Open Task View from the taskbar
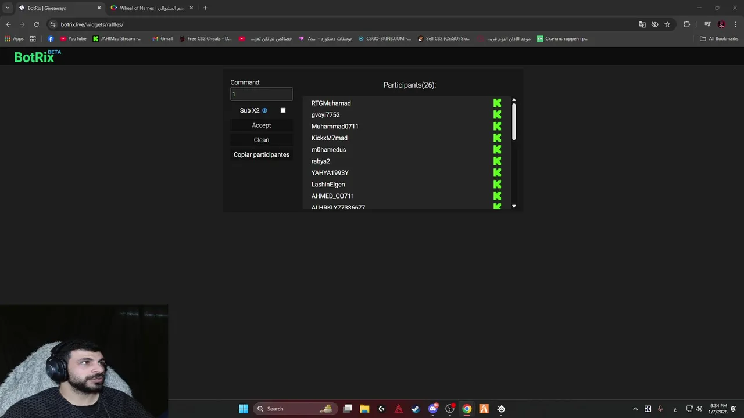This screenshot has height=418, width=744. (348, 409)
